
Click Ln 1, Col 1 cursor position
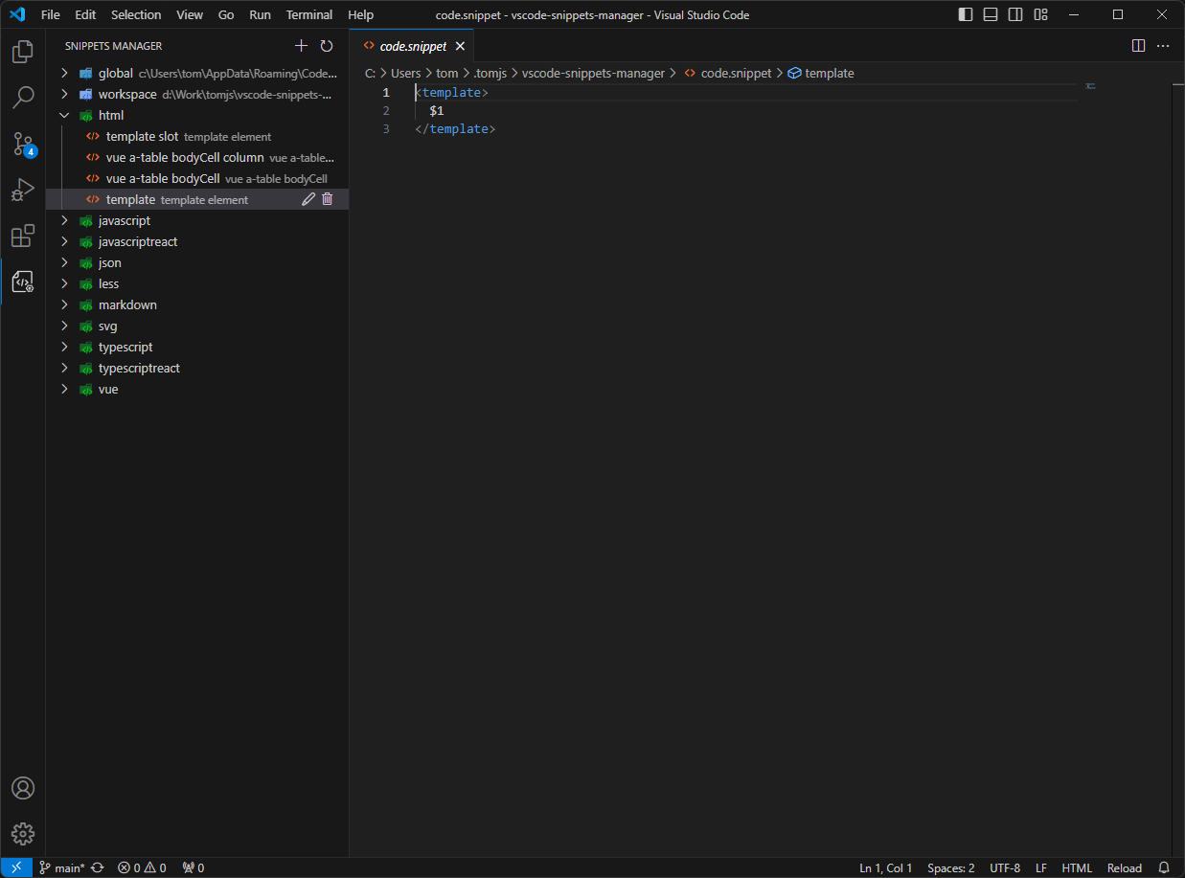coord(886,867)
